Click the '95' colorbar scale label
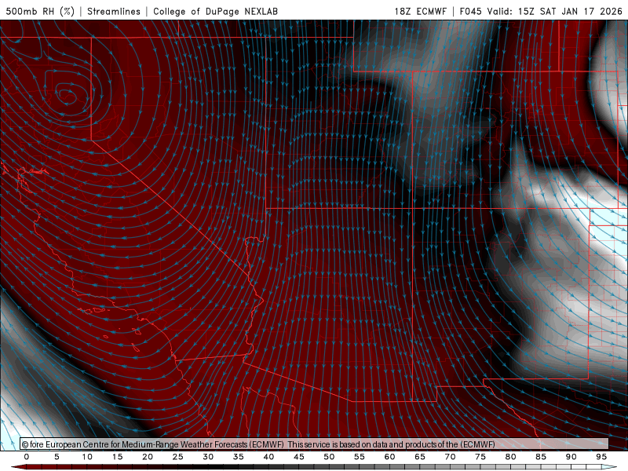 point(601,457)
